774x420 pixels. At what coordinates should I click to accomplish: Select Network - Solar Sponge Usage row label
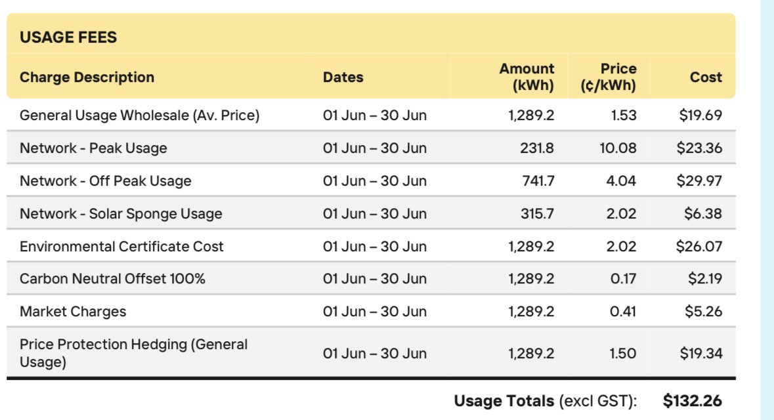121,214
